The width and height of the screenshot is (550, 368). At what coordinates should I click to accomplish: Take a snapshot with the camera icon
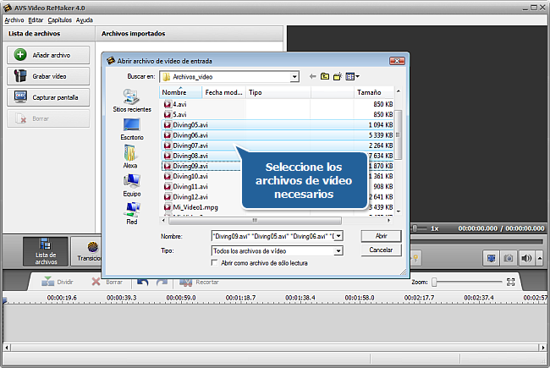(509, 259)
